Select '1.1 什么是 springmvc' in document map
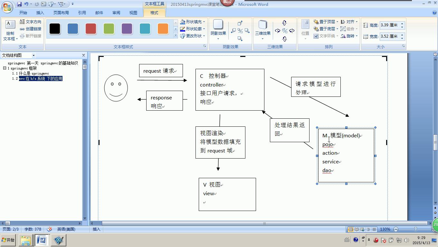 point(30,73)
